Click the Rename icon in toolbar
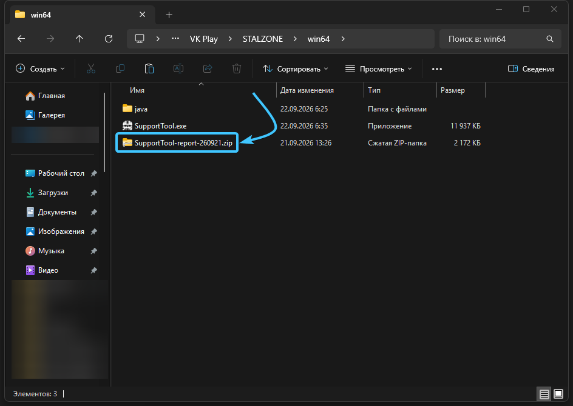Image resolution: width=573 pixels, height=406 pixels. [x=178, y=68]
